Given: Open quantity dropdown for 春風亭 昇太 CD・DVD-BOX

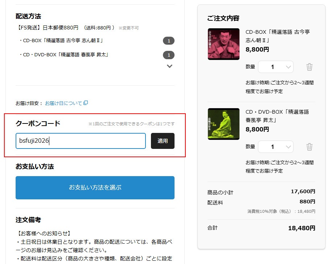Looking at the screenshot, I should tap(275, 147).
